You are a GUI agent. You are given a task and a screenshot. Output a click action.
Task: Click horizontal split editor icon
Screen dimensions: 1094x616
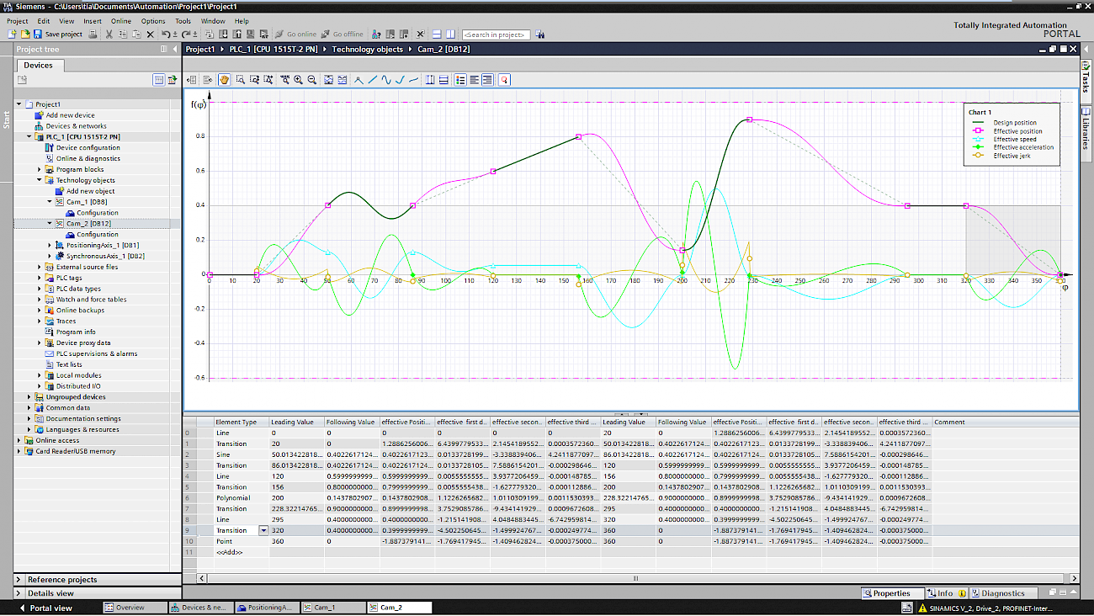tap(437, 35)
